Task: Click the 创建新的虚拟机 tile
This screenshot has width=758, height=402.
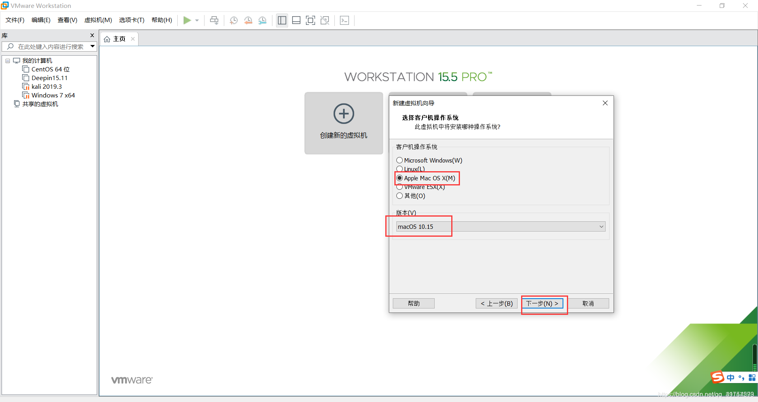Action: point(343,123)
